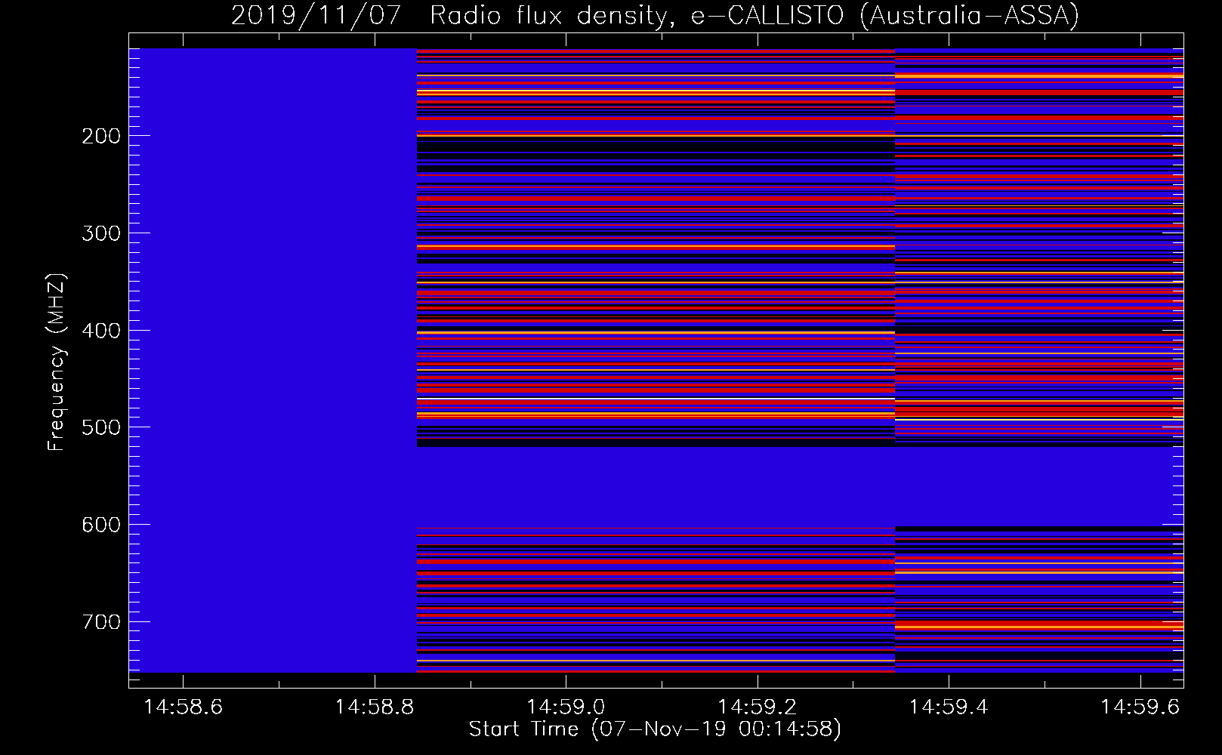Click the 200 frequency tick label

pyautogui.click(x=101, y=136)
